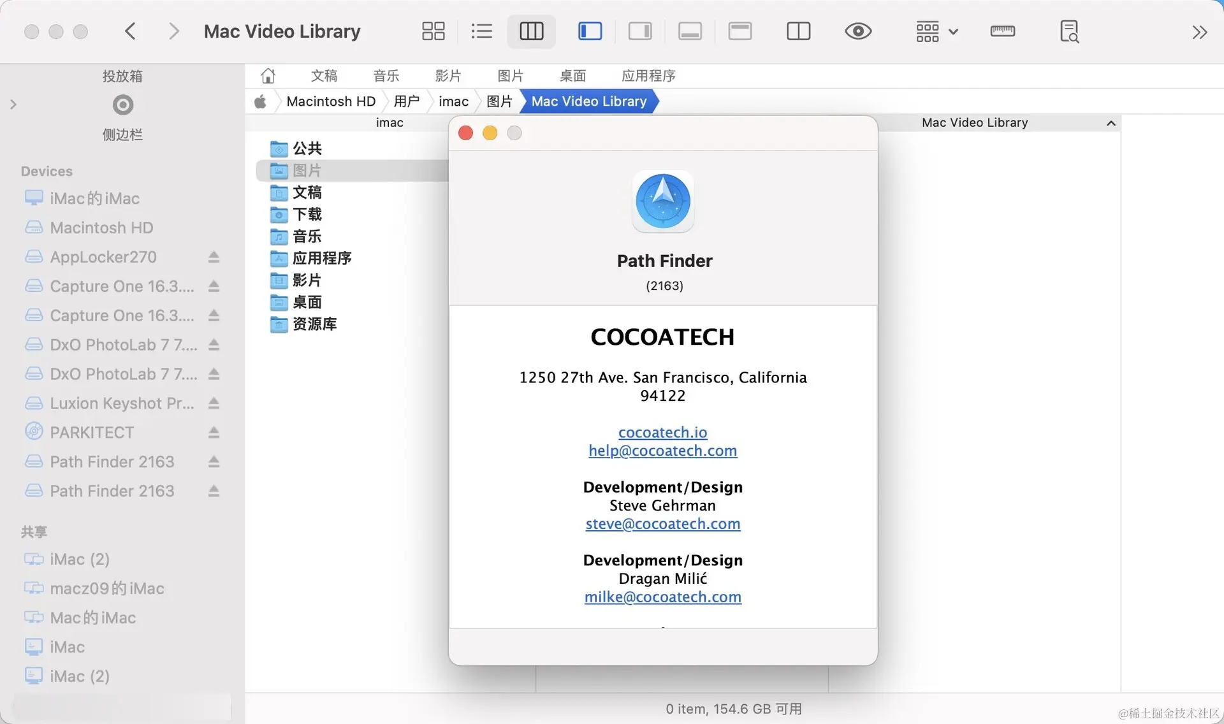Click the home icon in favorites bar
Image resolution: width=1224 pixels, height=724 pixels.
tap(268, 76)
